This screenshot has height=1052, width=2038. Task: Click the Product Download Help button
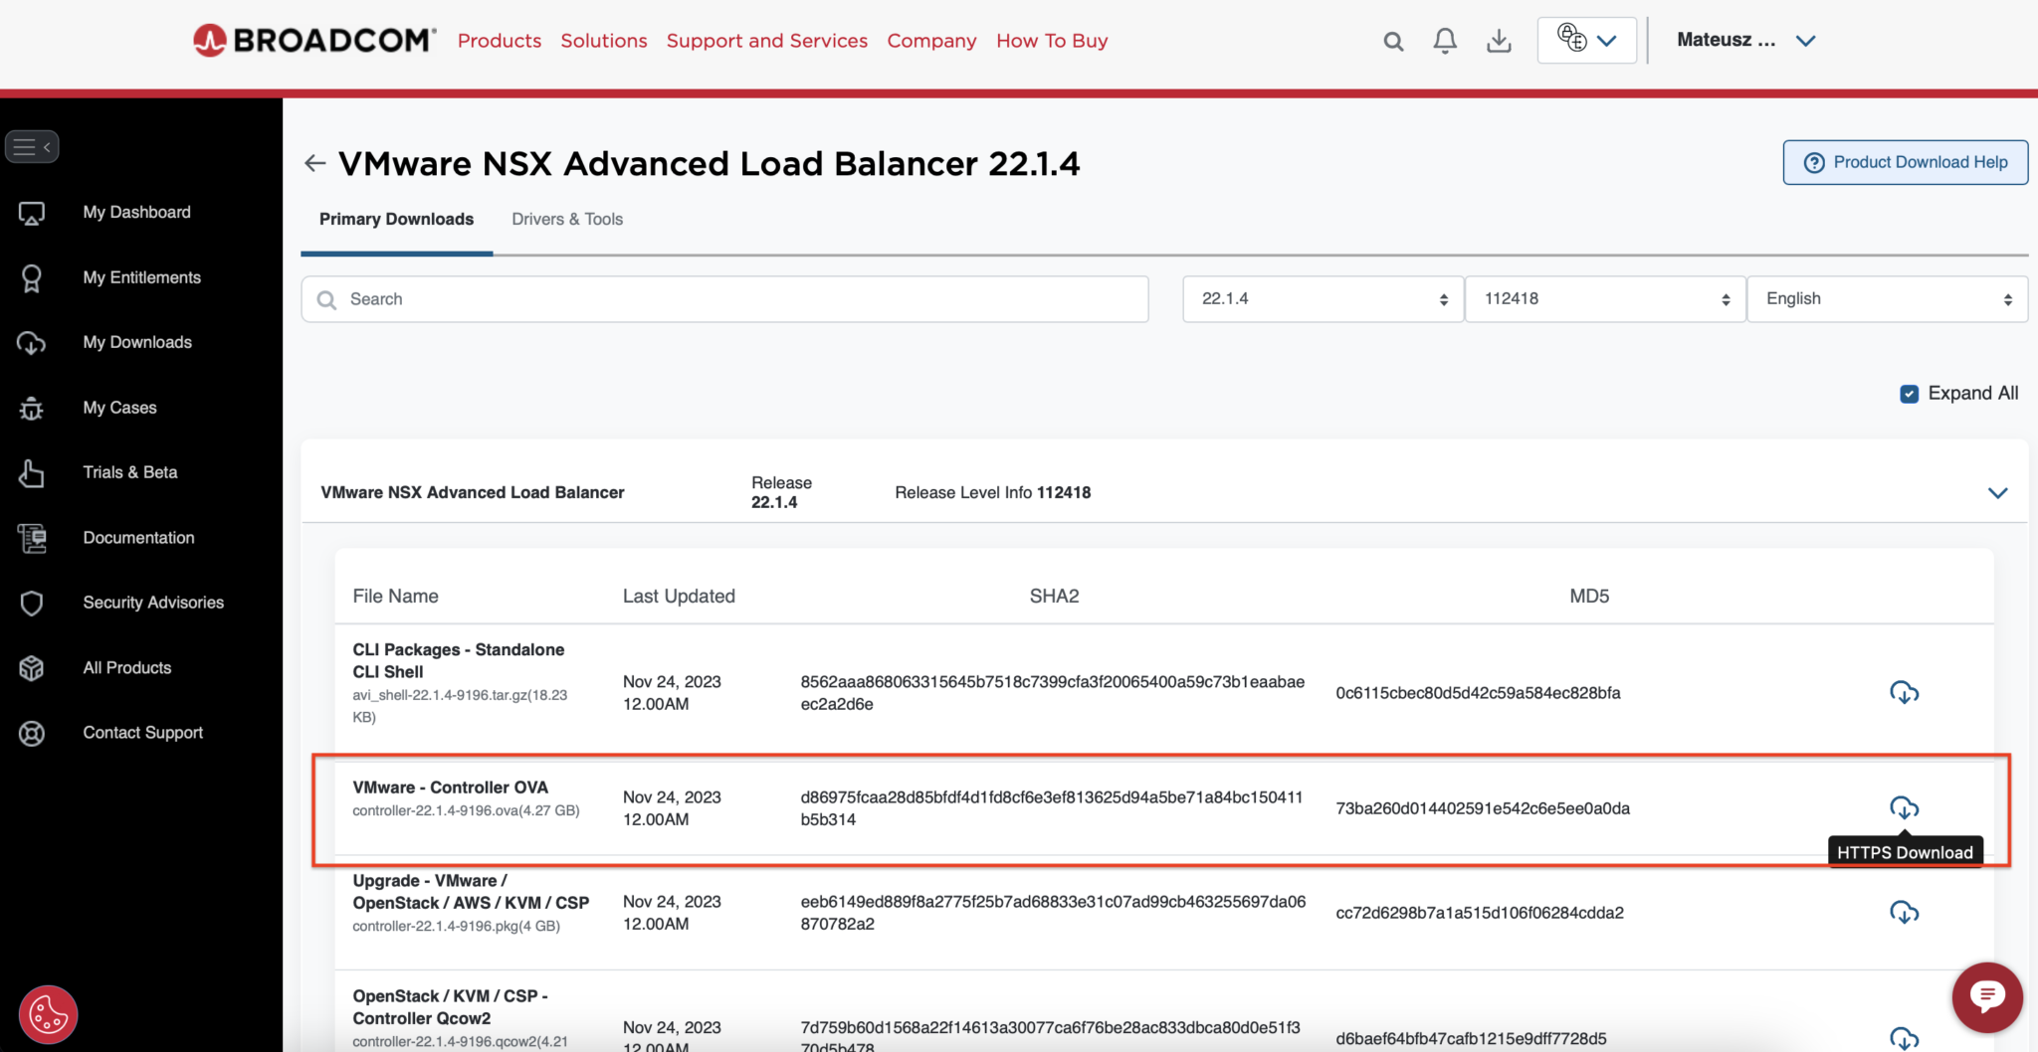tap(1905, 162)
